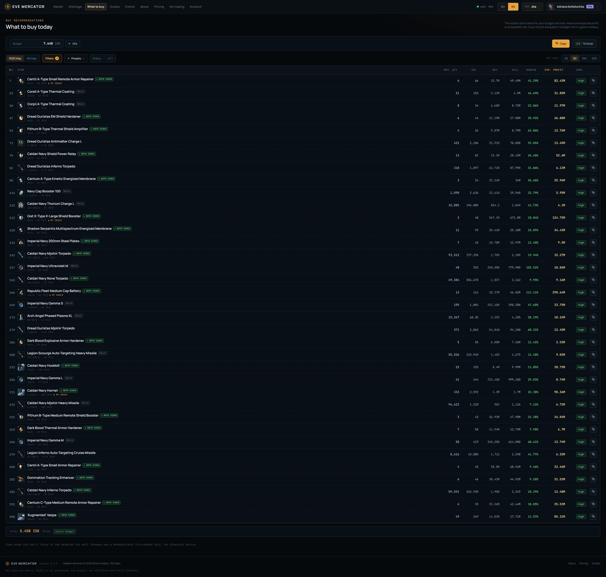Image resolution: width=606 pixels, height=577 pixels.
Task: Copy the Caldari Navy Hornet row
Action: (x=593, y=392)
